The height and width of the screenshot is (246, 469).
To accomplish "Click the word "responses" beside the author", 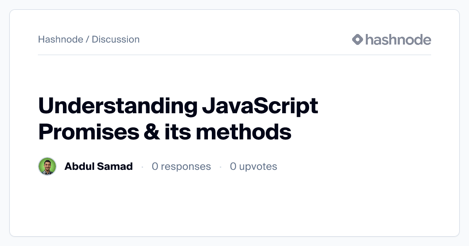I will pyautogui.click(x=186, y=167).
